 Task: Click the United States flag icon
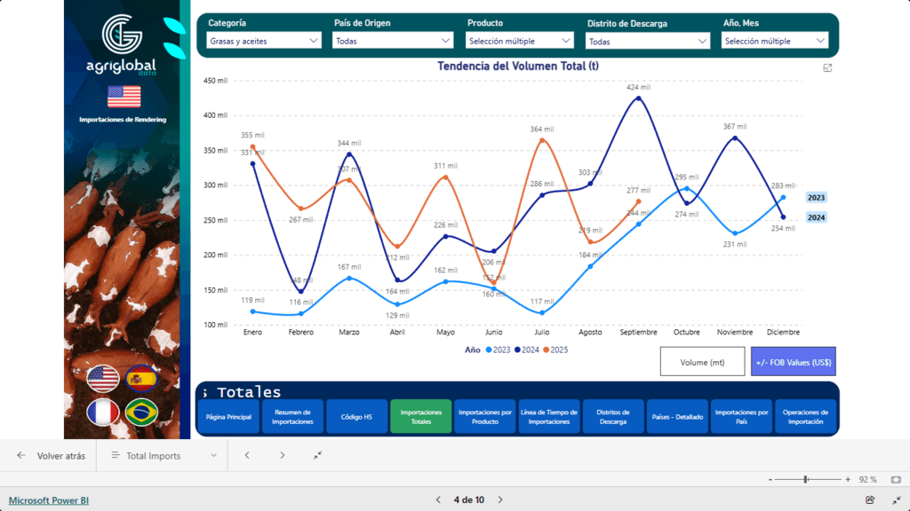[103, 379]
